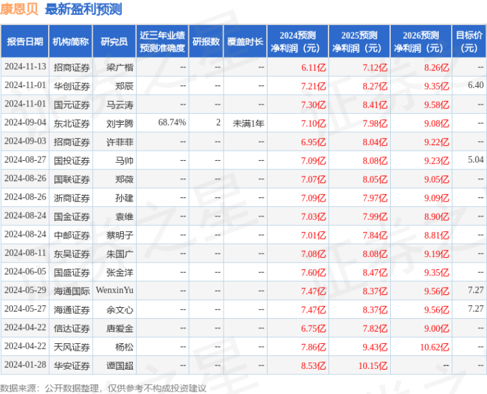The height and width of the screenshot is (394, 487).
Task: Click researcher 马云涛
Action: pos(120,105)
